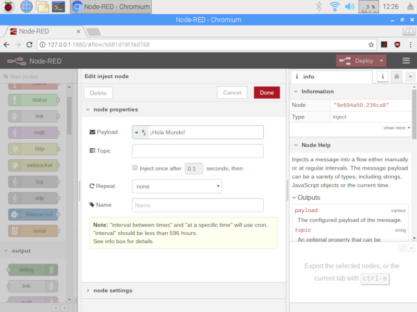
Task: Open the WiFi network tray icon
Action: pos(334,7)
